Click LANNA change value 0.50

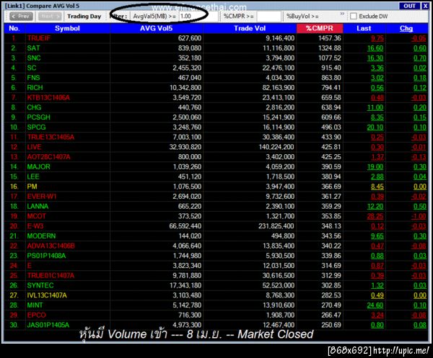point(420,207)
